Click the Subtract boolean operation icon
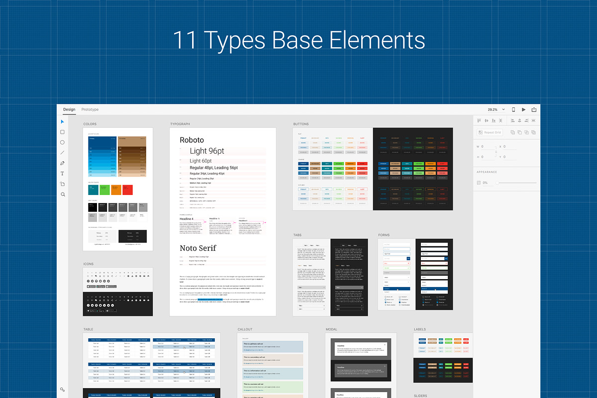This screenshot has height=398, width=597. [x=519, y=132]
